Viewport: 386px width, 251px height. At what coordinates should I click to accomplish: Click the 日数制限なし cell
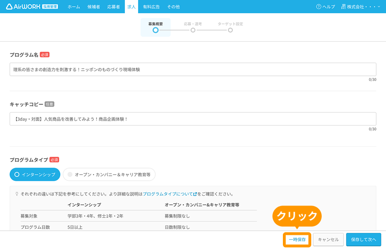(177, 227)
